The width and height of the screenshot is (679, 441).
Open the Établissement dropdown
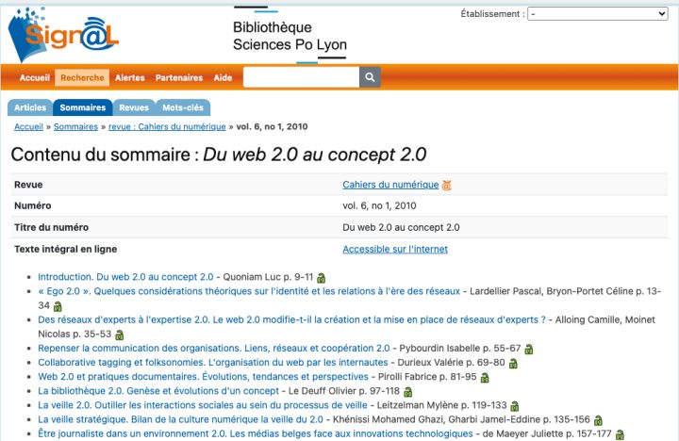[598, 14]
